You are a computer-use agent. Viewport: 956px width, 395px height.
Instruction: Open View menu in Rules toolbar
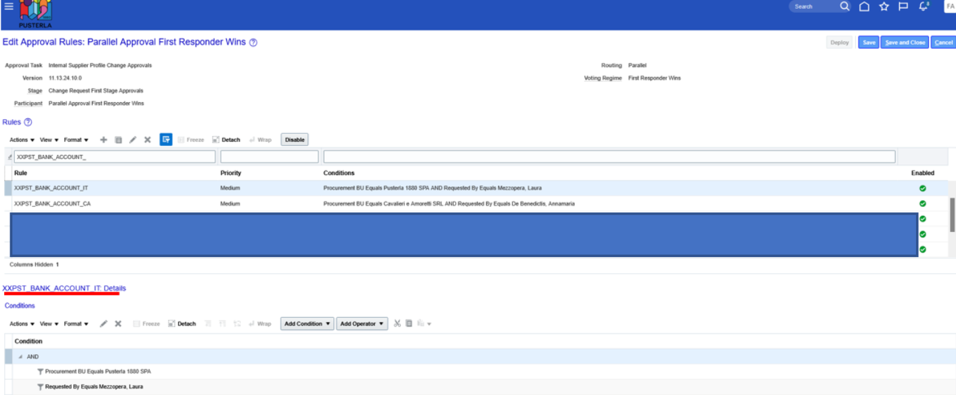(49, 140)
